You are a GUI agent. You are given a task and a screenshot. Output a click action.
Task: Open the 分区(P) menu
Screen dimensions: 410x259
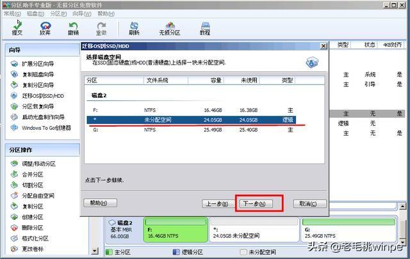(x=58, y=13)
